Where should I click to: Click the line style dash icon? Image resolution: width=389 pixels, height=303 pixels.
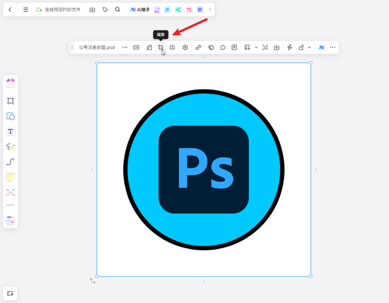pos(125,47)
